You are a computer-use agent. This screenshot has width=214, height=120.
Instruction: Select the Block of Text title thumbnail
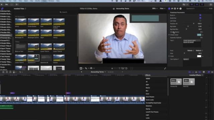pyautogui.click(x=21, y=47)
